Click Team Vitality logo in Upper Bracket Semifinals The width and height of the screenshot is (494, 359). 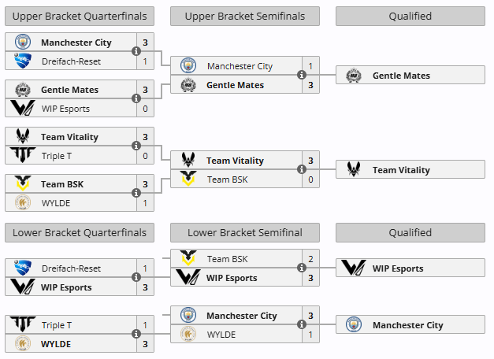[x=188, y=161]
